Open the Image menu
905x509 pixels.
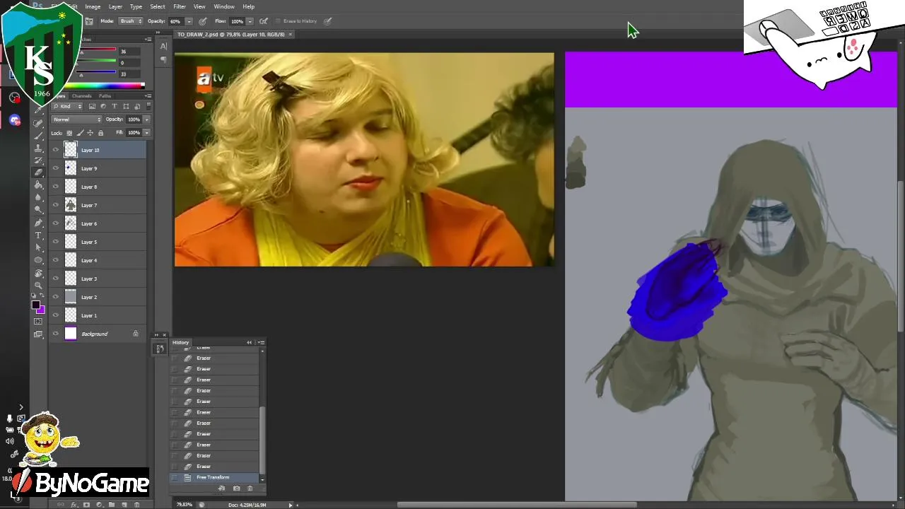pyautogui.click(x=93, y=6)
